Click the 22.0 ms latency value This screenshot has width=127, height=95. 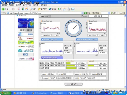tap(68, 48)
